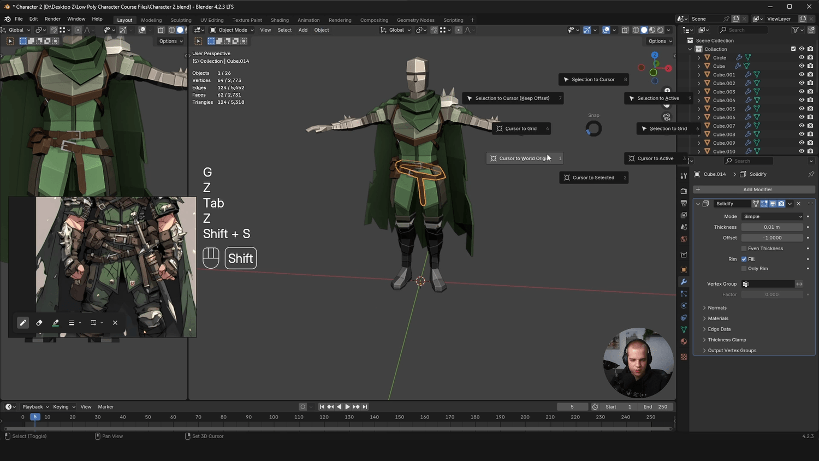Switch to the Sculpting workspace tab

click(x=181, y=20)
